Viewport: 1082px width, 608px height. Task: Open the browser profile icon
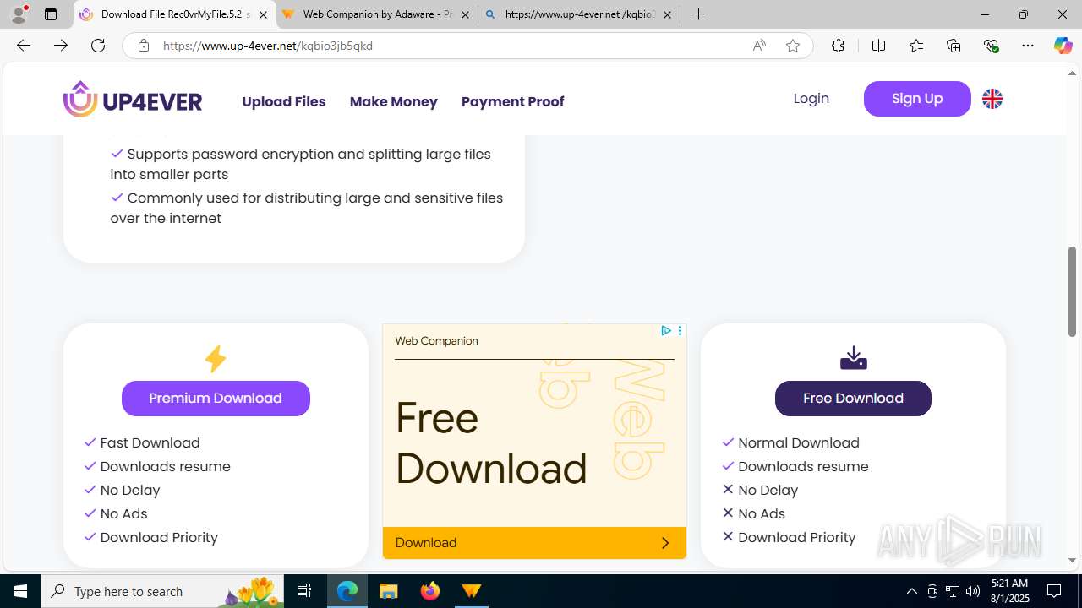click(x=19, y=14)
